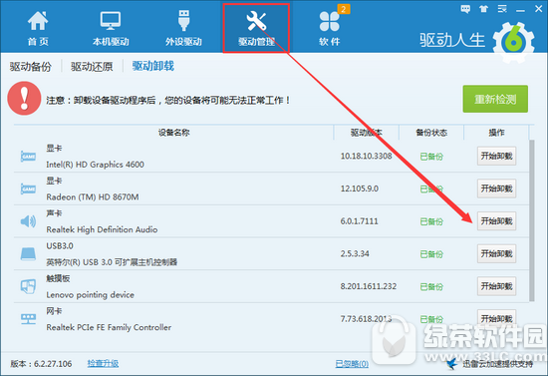This screenshot has height=376, width=548.
Task: Open the 首页 home icon
Action: (38, 21)
